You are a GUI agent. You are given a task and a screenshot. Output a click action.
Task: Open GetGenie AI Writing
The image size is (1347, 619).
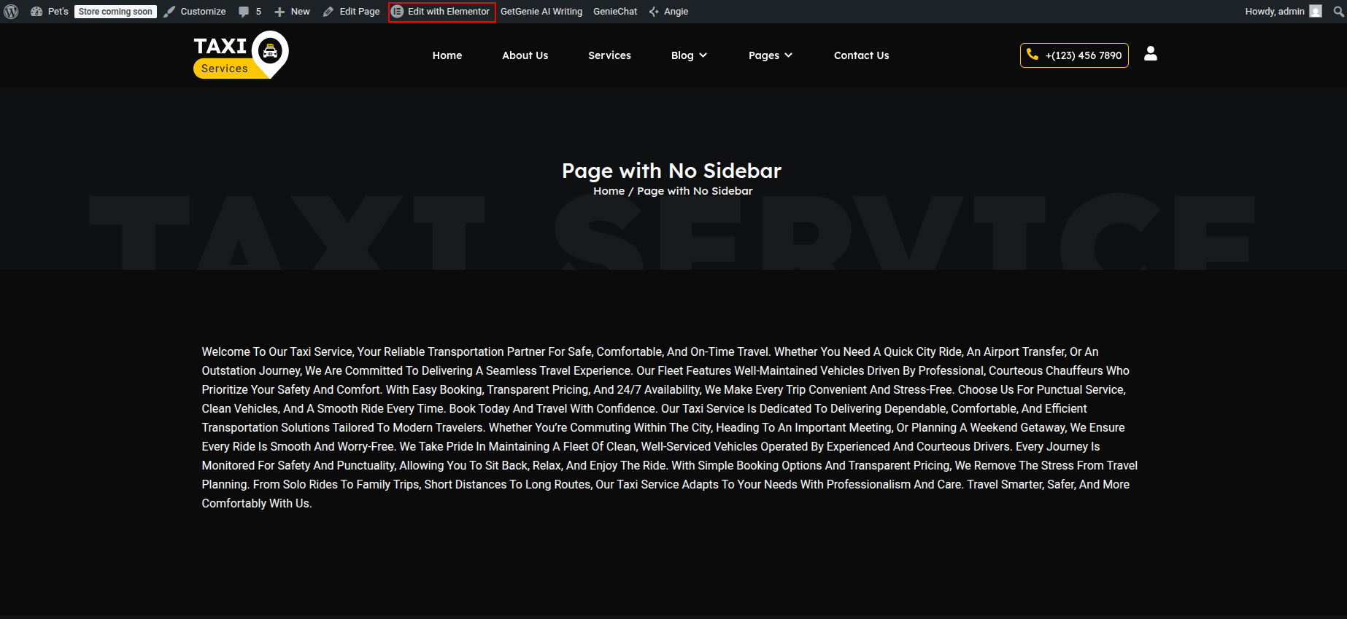(541, 12)
